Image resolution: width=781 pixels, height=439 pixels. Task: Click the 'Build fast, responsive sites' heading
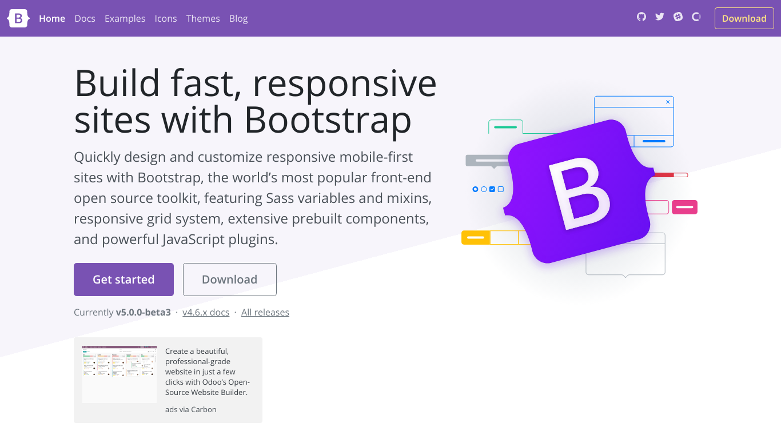256,101
